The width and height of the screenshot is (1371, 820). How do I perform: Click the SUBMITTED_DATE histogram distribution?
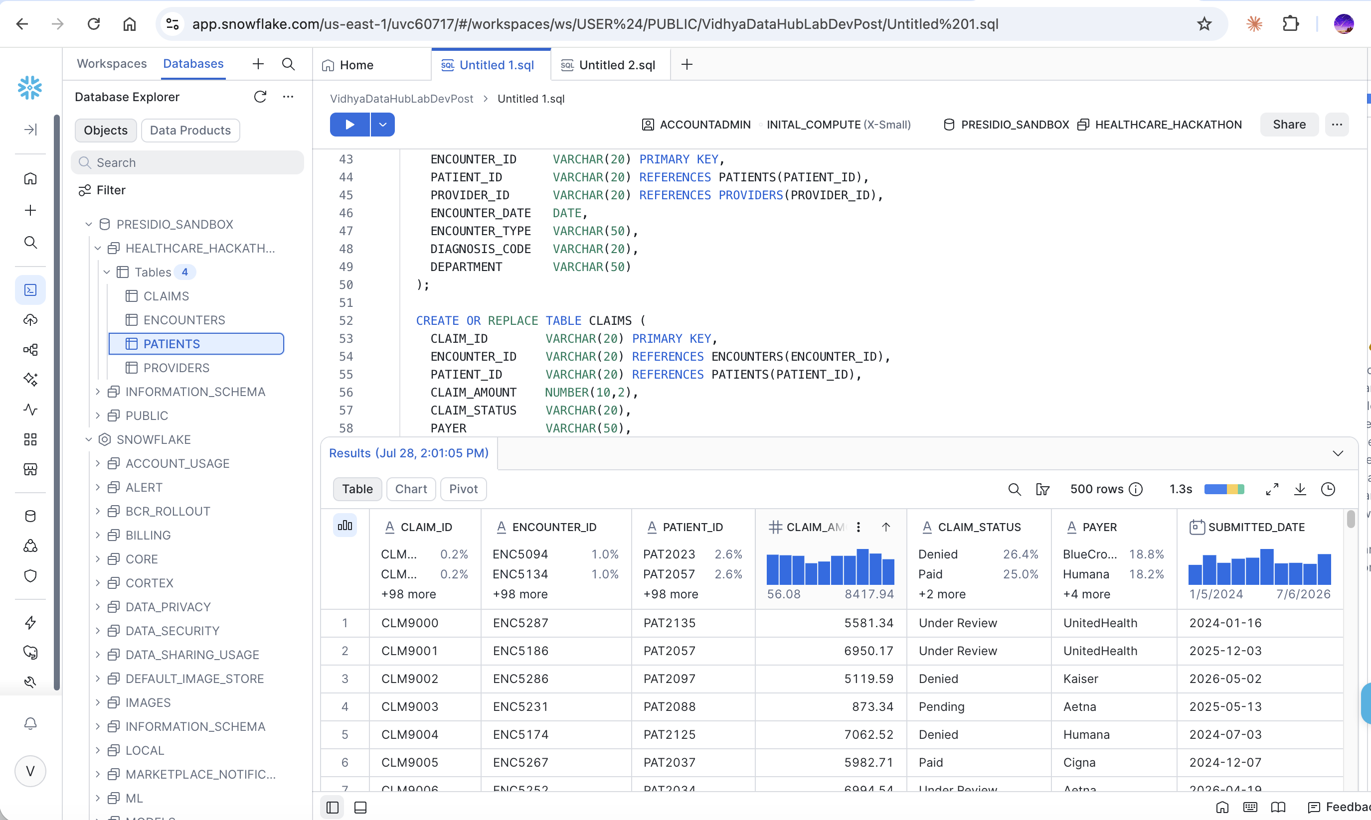click(1259, 566)
